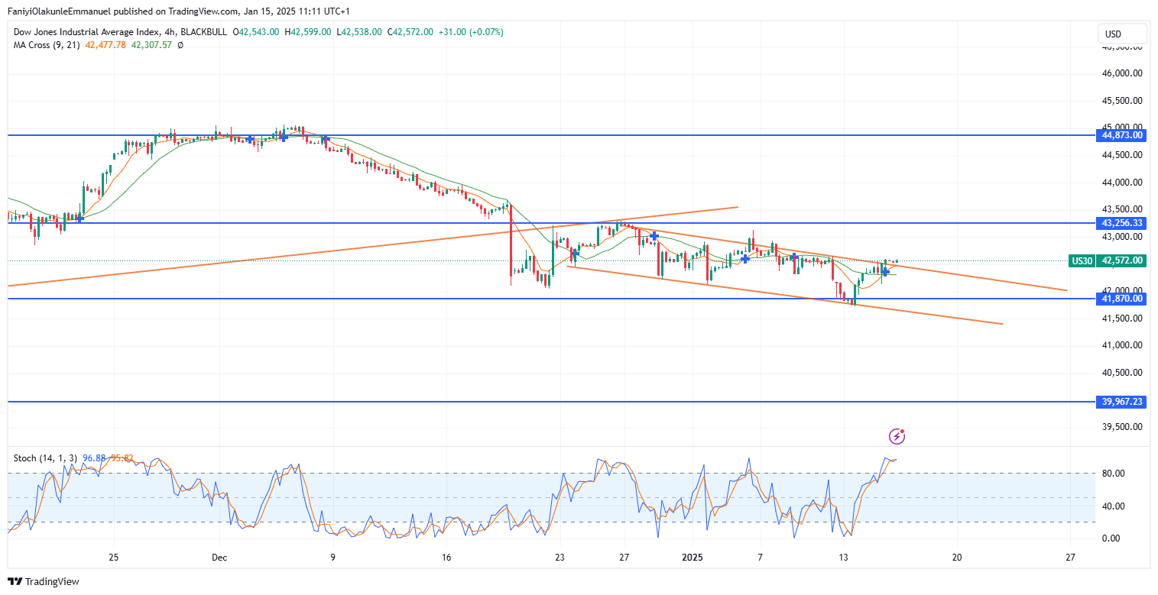Click the 40,500.00 price axis label
This screenshot has height=595, width=1158.
pos(1122,373)
